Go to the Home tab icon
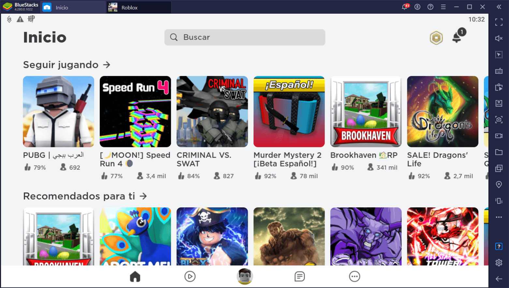The height and width of the screenshot is (288, 509). (x=135, y=277)
